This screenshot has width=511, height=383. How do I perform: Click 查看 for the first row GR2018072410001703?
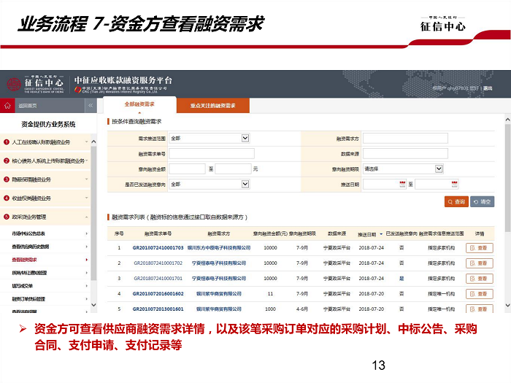[x=480, y=248]
